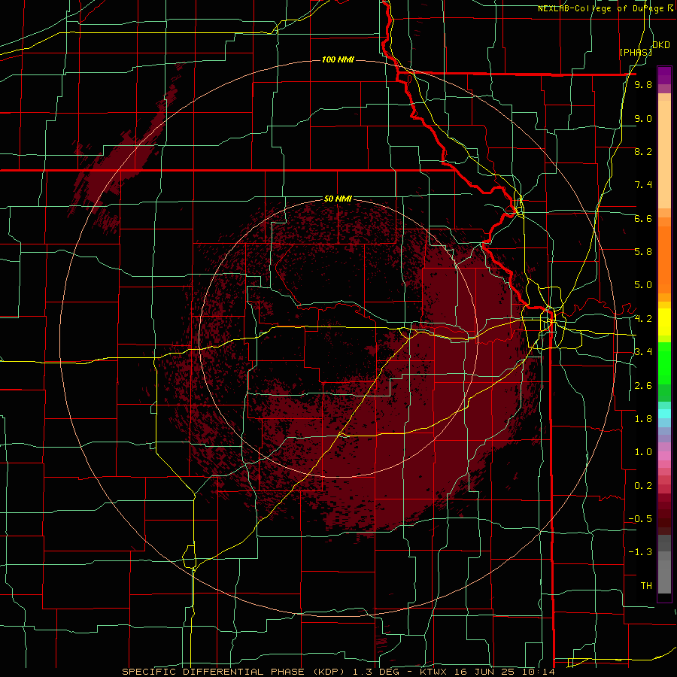This screenshot has width=677, height=677.
Task: Pick the pink band of the color bar
Action: click(664, 456)
